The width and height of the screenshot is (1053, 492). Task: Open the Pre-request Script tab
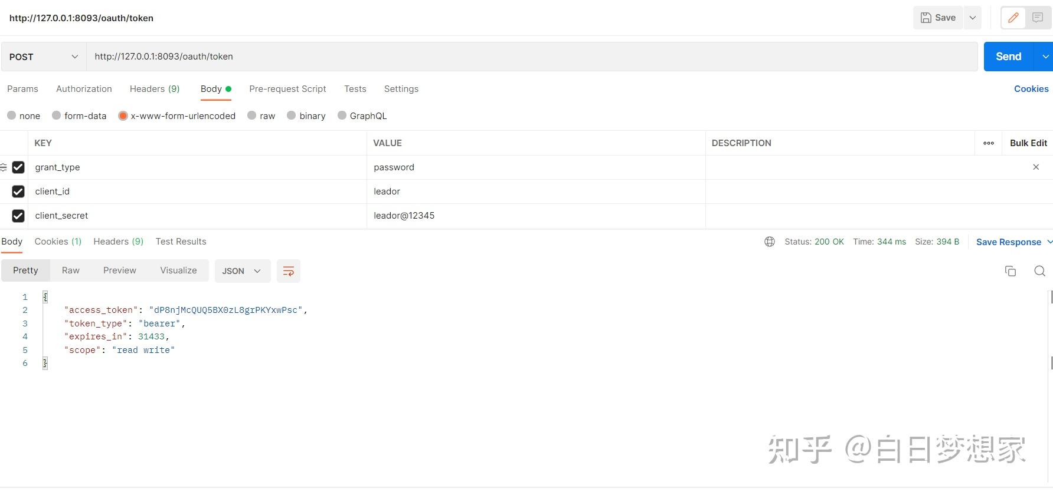click(287, 89)
